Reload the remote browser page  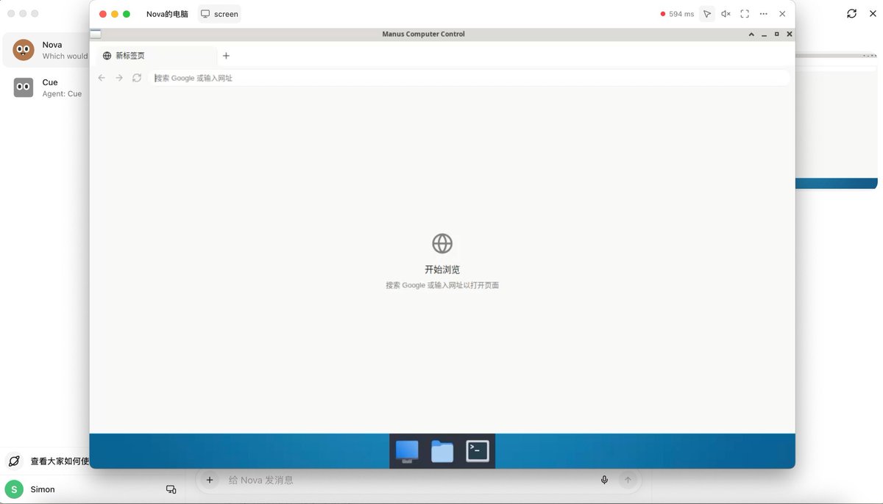tap(137, 78)
